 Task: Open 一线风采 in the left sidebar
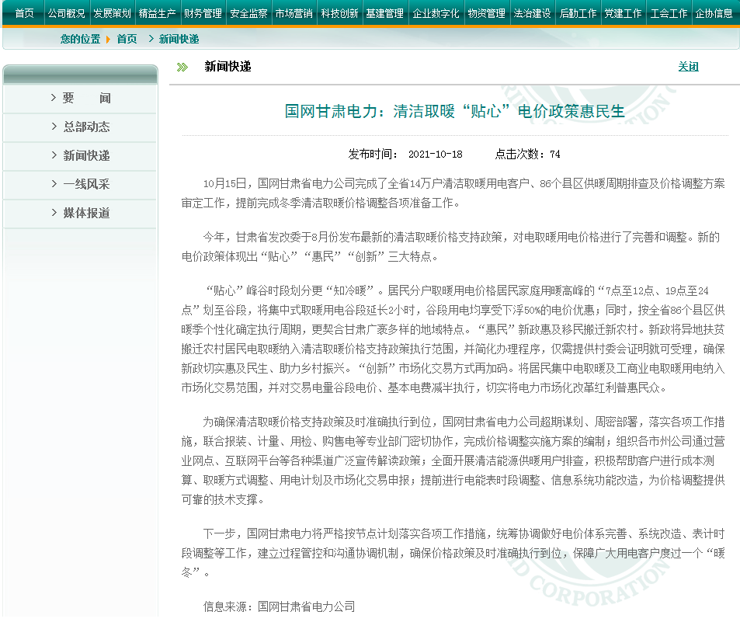[x=86, y=184]
